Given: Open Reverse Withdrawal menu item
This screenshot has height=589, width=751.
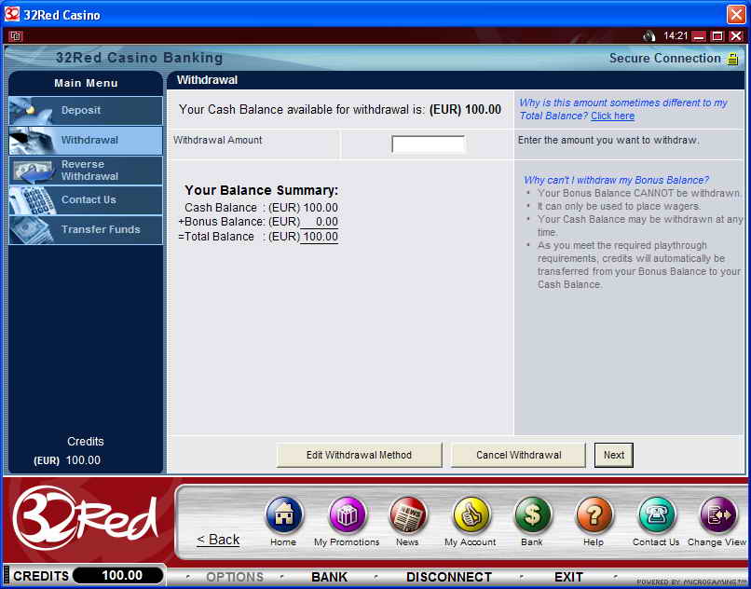Looking at the screenshot, I should coord(86,171).
